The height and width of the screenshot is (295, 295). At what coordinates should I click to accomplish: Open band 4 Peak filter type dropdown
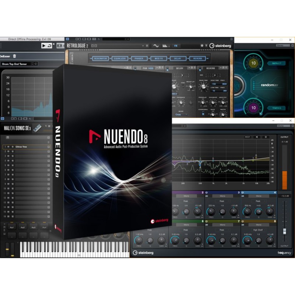[259, 201]
